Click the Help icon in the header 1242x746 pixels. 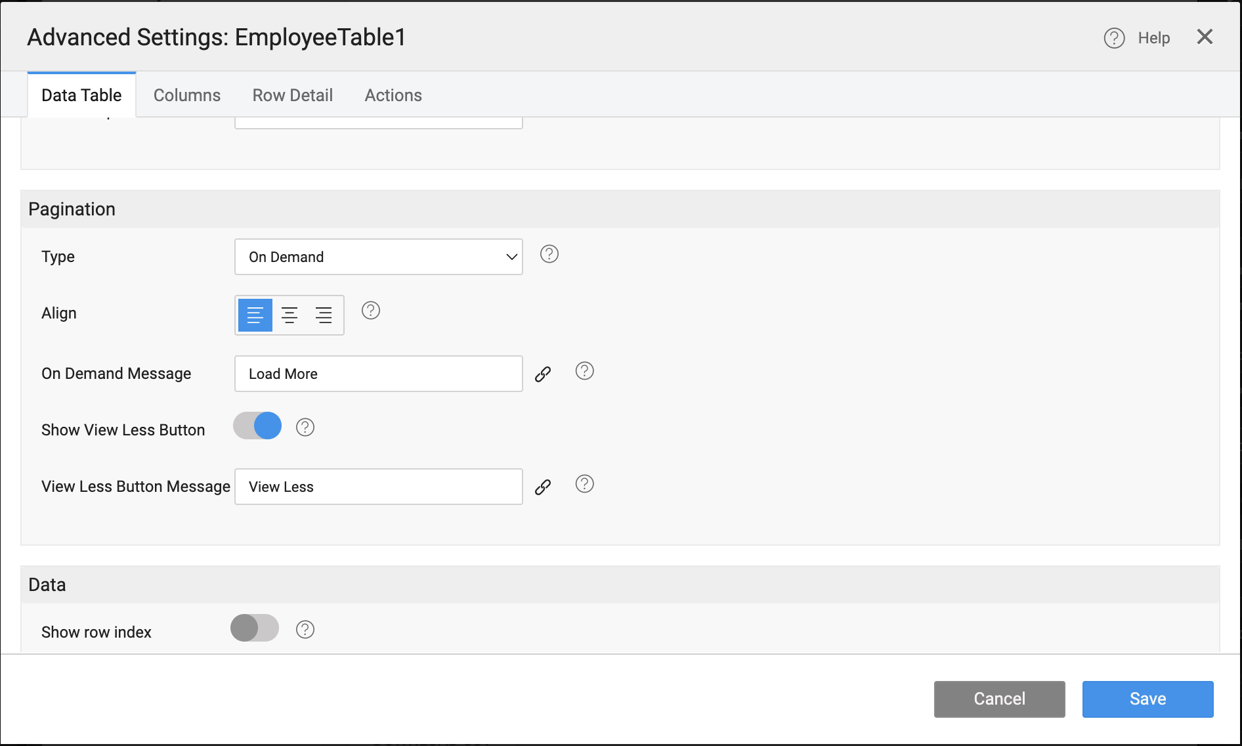1114,38
